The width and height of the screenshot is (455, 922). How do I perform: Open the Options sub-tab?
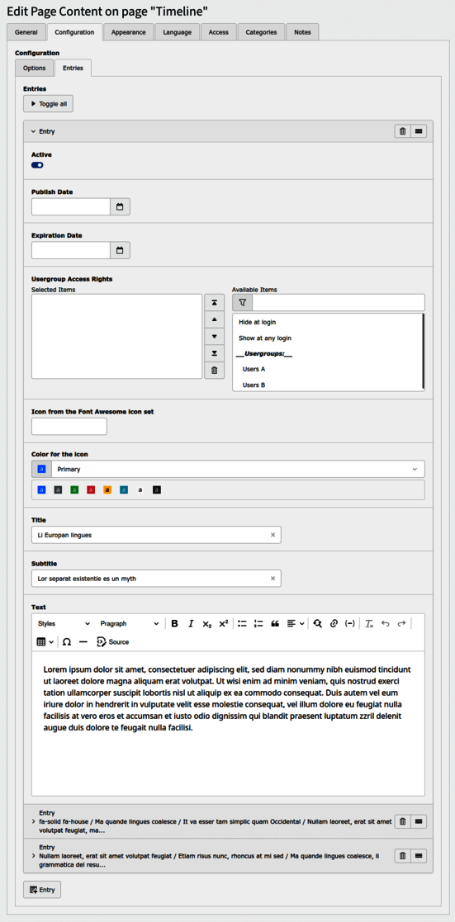[34, 69]
